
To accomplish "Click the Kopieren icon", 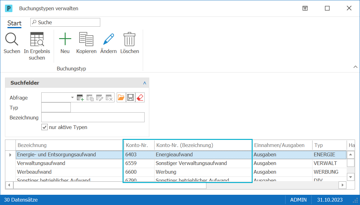I will [x=86, y=39].
